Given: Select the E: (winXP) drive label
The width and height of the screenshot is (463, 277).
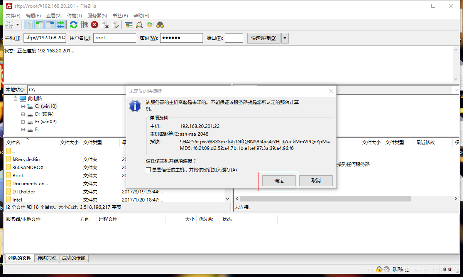Looking at the screenshot, I should (46, 122).
